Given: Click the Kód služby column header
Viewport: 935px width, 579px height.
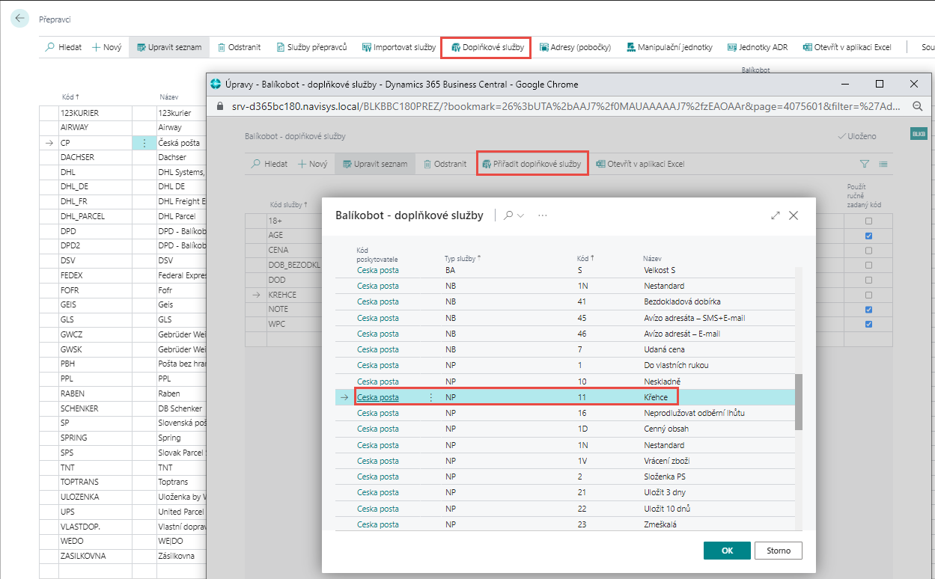Looking at the screenshot, I should (x=288, y=204).
